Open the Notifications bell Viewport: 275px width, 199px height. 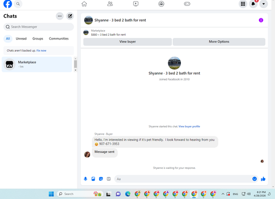pyautogui.click(x=253, y=4)
